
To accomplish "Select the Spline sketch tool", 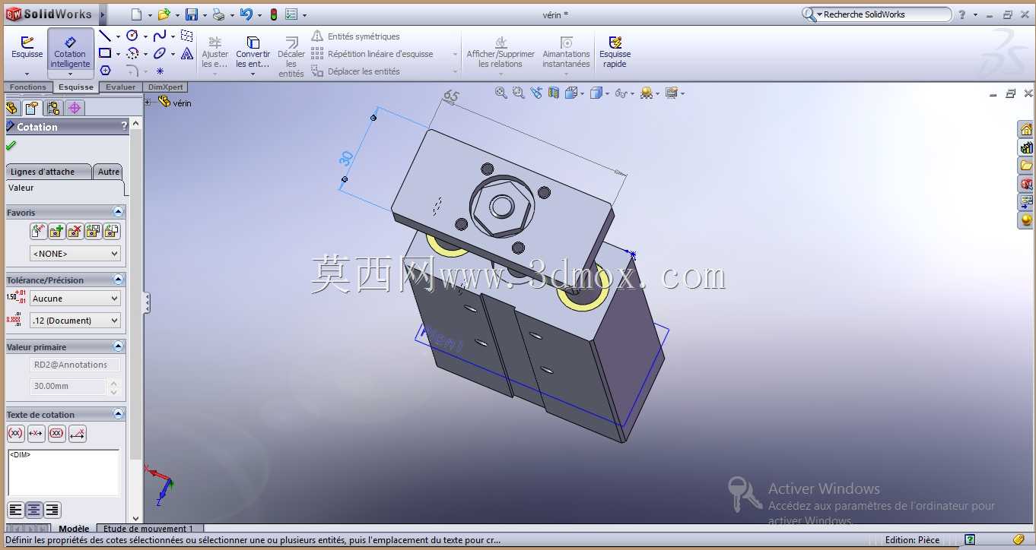I will click(160, 36).
